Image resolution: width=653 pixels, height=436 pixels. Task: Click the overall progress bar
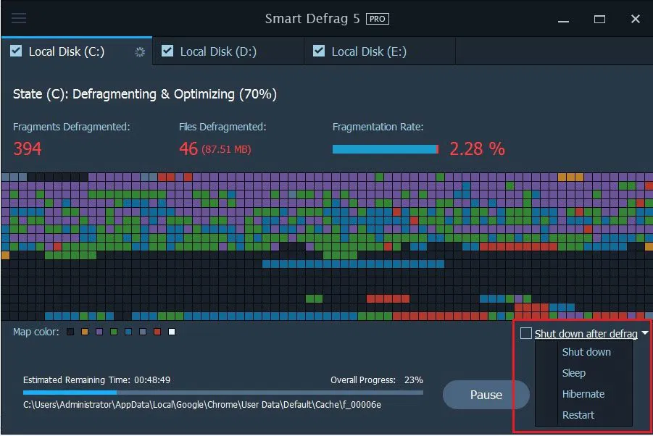click(x=223, y=393)
